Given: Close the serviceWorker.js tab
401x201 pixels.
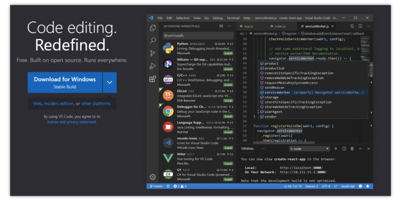Looking at the screenshot, I should [x=332, y=26].
